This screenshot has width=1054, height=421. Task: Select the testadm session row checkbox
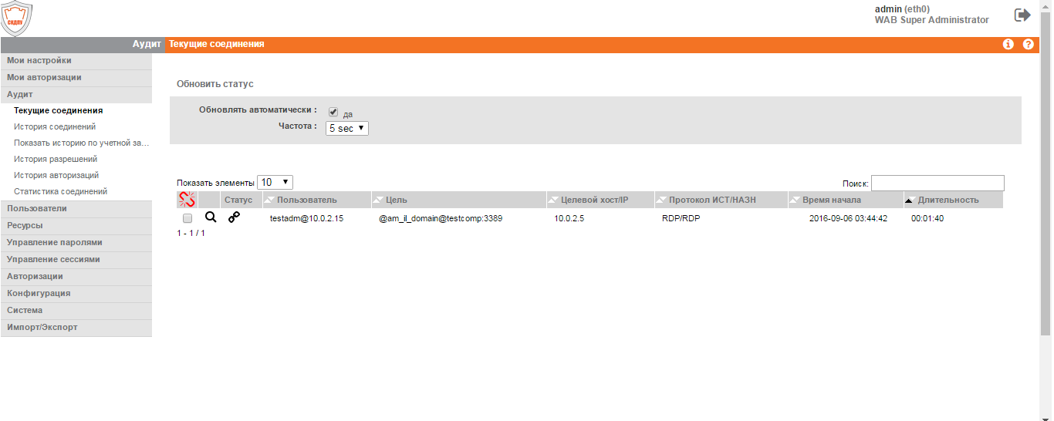pyautogui.click(x=187, y=219)
